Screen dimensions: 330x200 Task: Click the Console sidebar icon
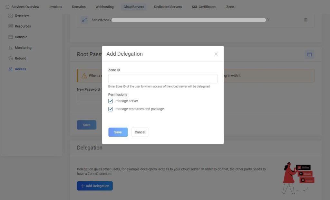point(11,37)
